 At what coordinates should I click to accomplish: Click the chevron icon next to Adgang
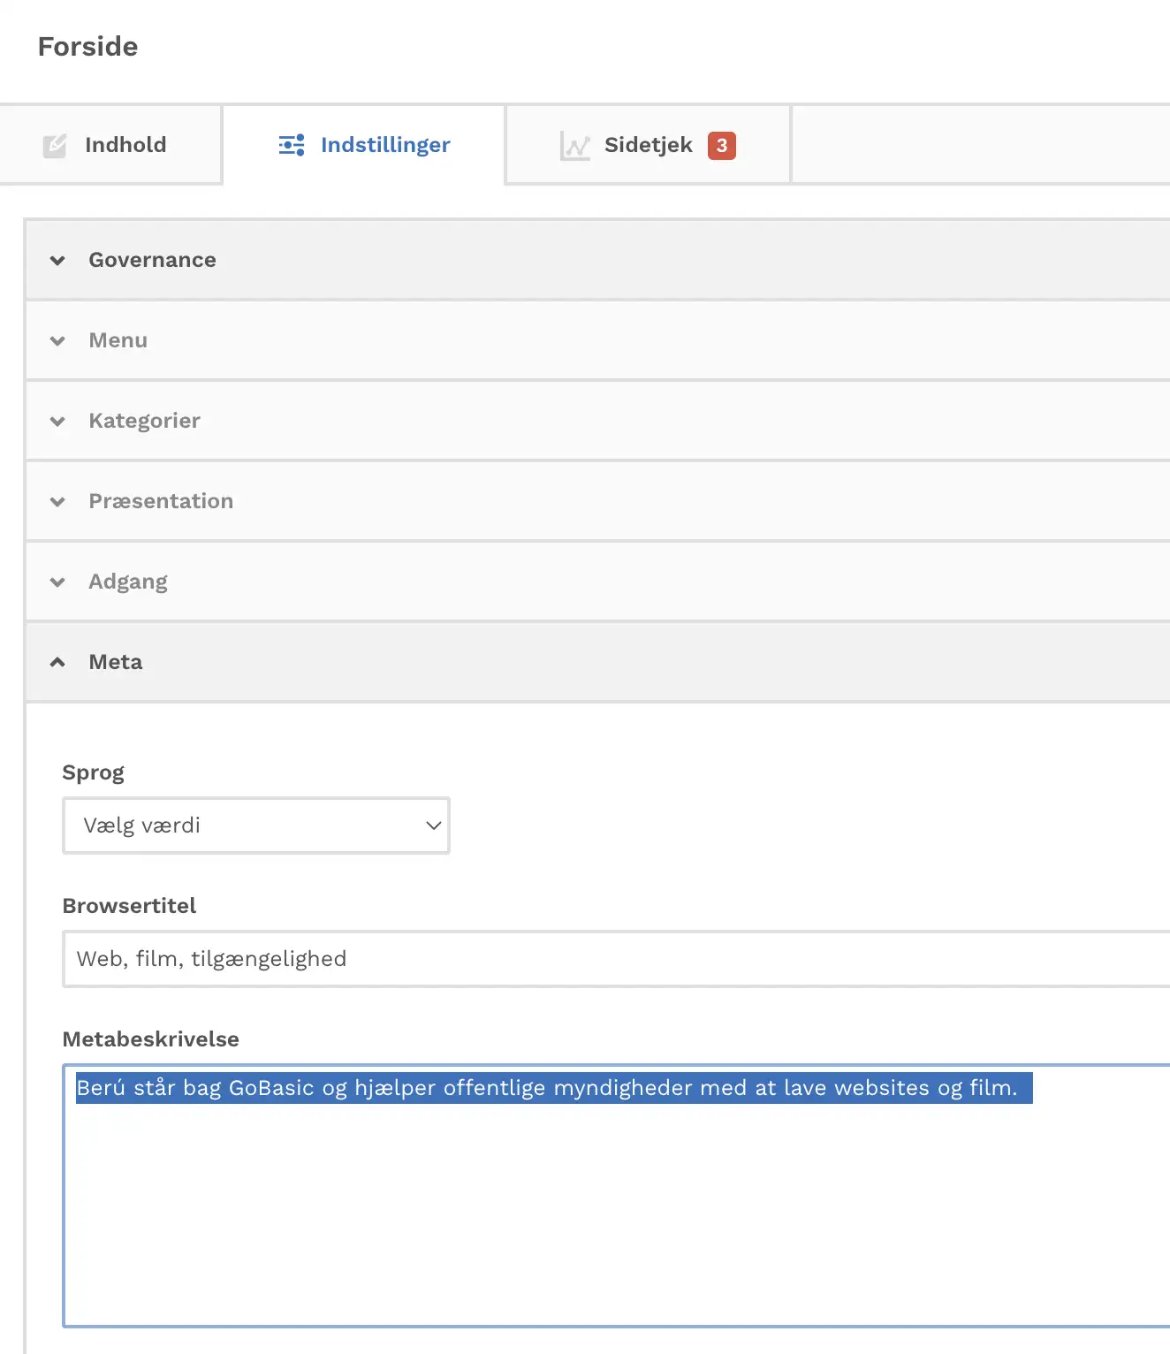(57, 582)
